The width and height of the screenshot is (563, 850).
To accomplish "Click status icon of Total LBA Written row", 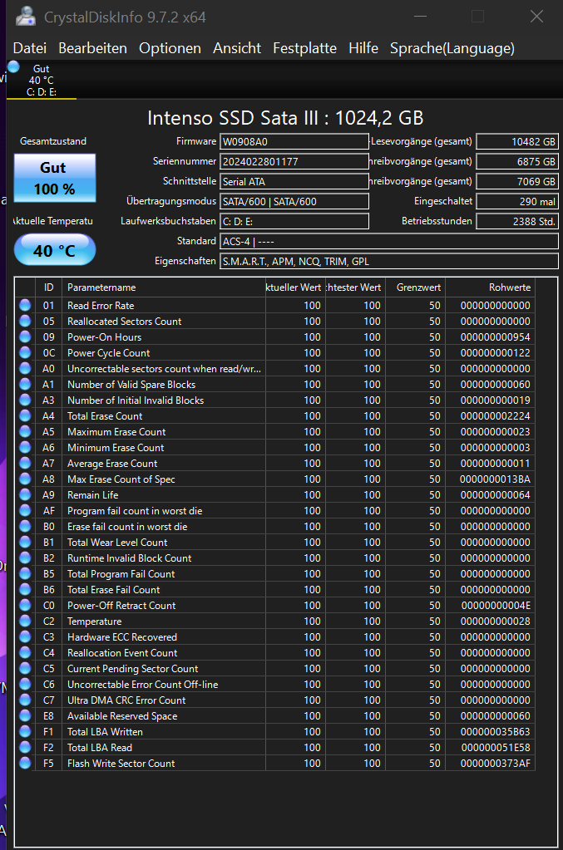I will [25, 731].
